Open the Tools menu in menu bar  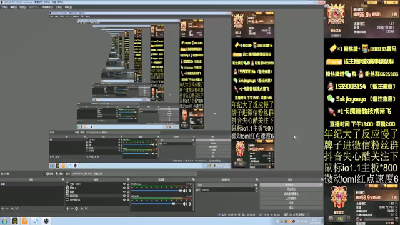pos(59,7)
